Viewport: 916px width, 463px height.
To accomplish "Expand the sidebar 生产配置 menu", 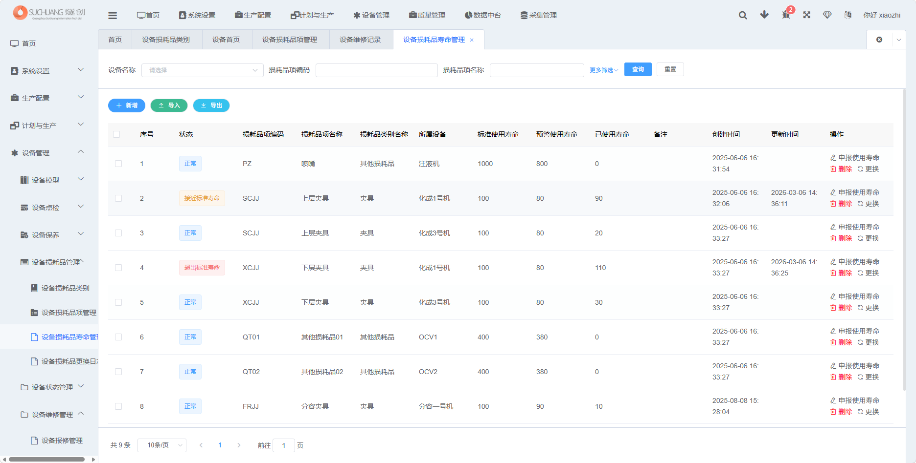I will point(48,98).
